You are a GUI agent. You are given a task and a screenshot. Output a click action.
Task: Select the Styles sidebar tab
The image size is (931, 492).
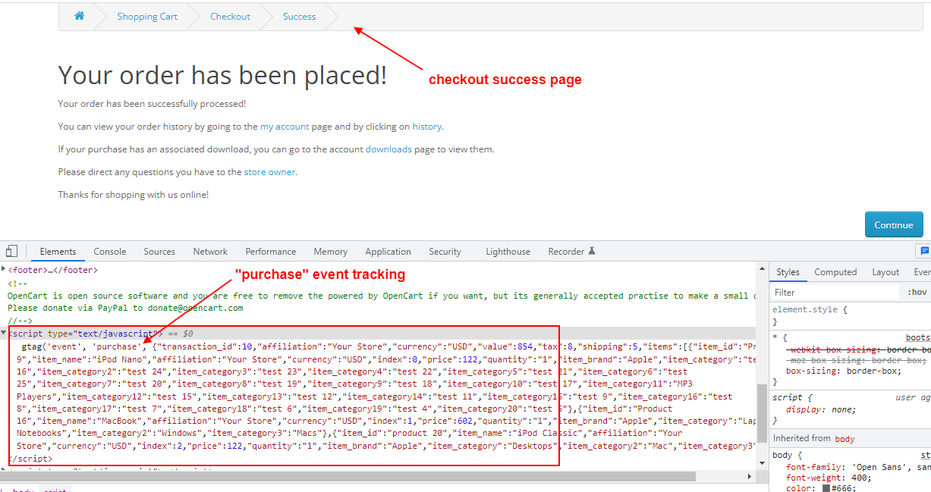[788, 272]
